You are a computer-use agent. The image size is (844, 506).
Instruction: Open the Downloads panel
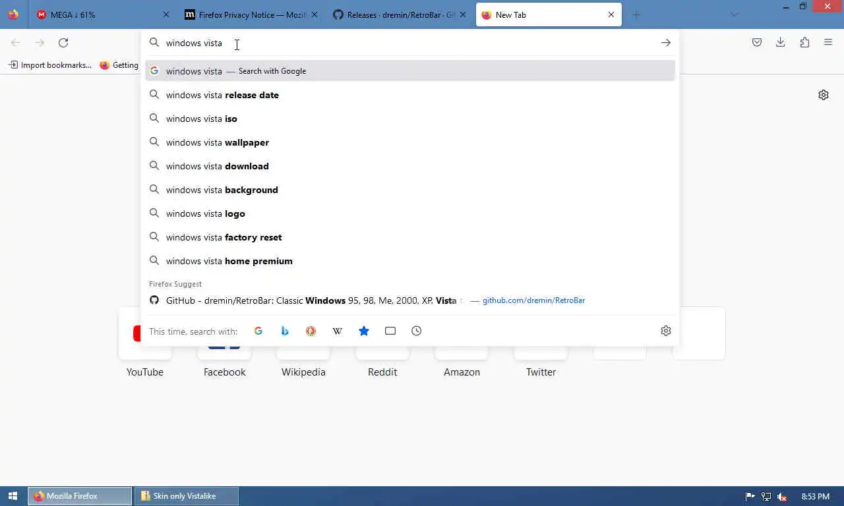(x=781, y=43)
